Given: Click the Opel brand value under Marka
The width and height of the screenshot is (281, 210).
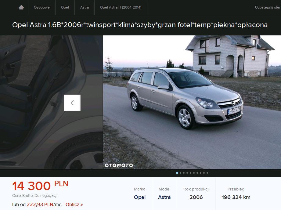Looking at the screenshot, I should click(x=140, y=197).
